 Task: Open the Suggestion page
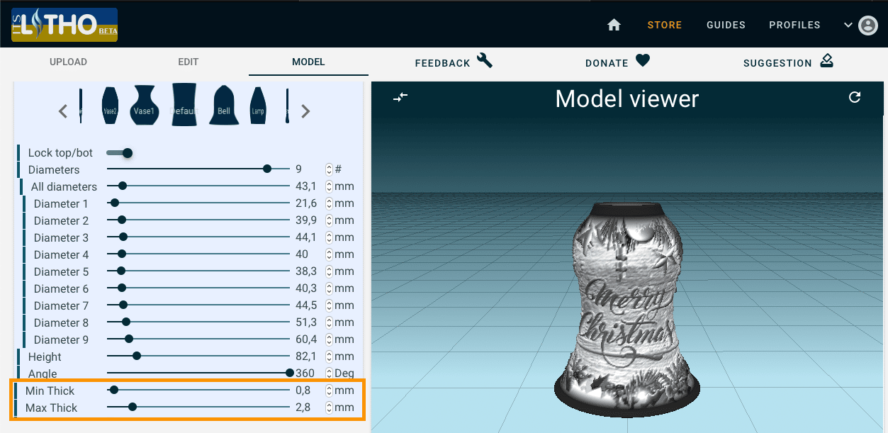point(788,62)
